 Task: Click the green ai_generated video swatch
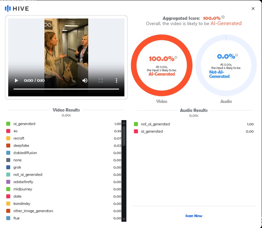tap(8, 124)
